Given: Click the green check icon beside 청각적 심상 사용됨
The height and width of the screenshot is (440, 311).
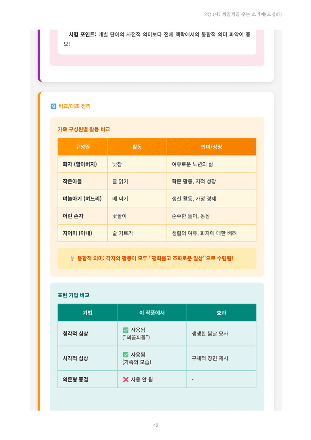Looking at the screenshot, I should [126, 330].
